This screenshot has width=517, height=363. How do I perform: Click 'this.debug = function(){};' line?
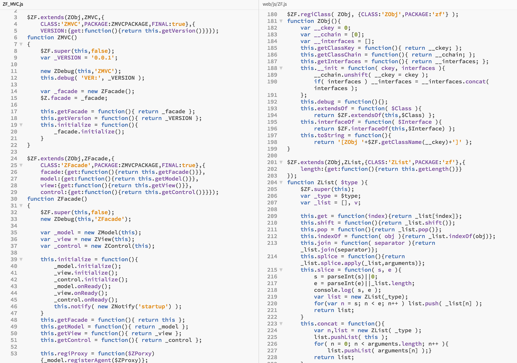pos(344,102)
